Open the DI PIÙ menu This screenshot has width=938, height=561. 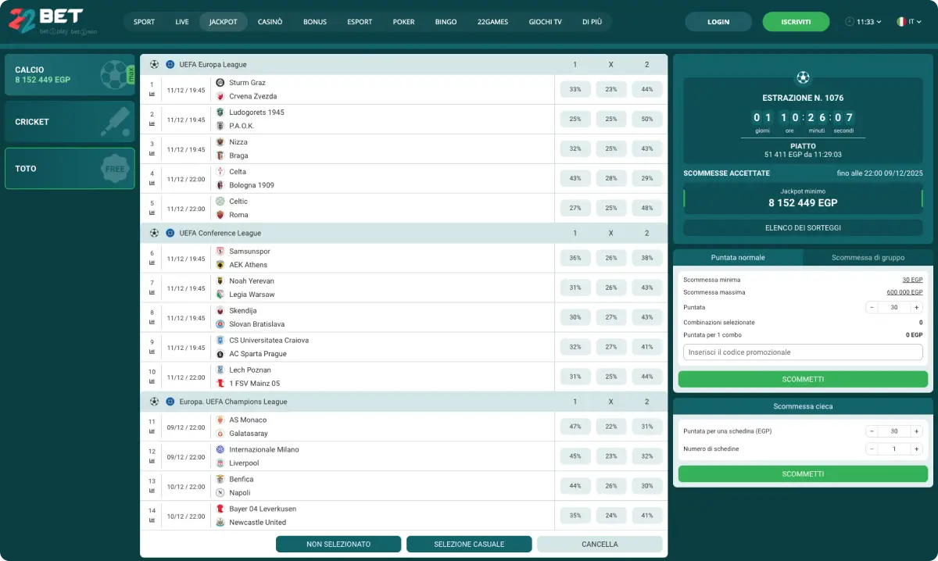pyautogui.click(x=593, y=22)
